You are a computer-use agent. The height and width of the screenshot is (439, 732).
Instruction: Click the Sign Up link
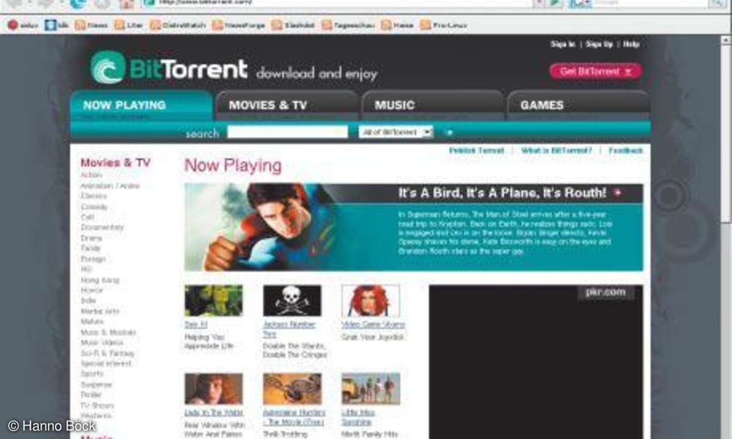point(599,44)
